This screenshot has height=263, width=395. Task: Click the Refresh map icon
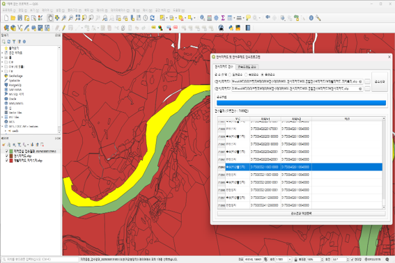click(x=153, y=18)
